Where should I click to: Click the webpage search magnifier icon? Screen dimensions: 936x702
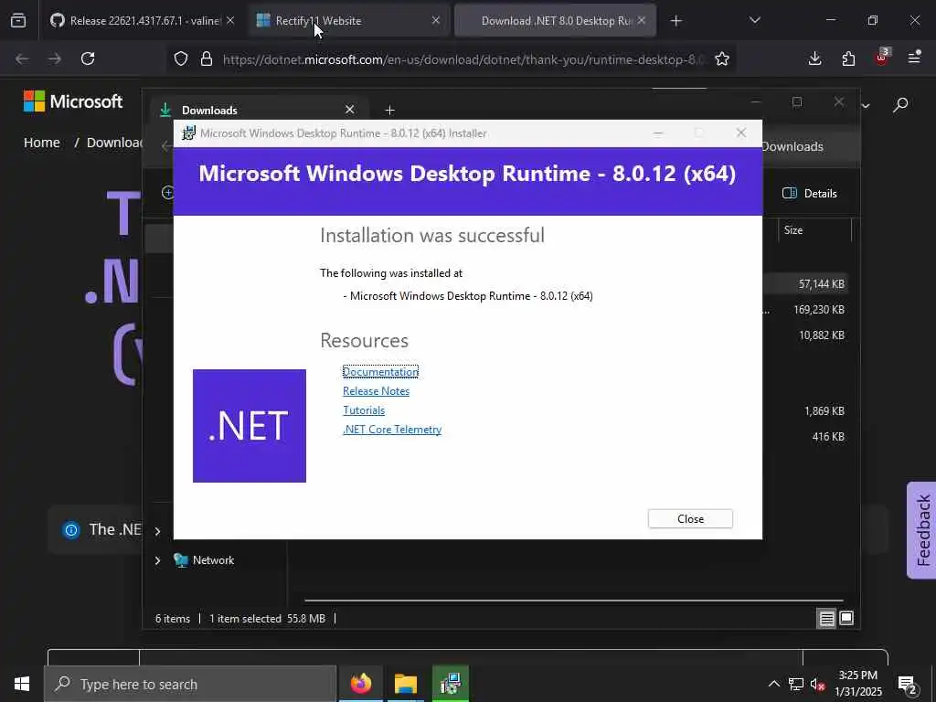pos(900,105)
